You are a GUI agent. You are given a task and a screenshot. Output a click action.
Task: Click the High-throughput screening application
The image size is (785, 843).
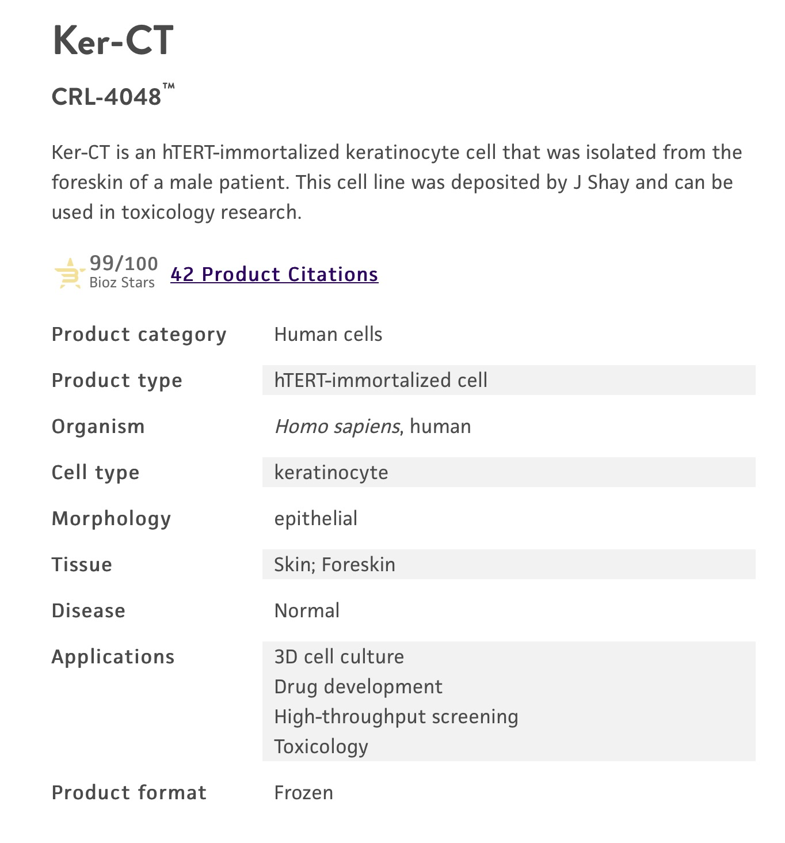coord(396,716)
